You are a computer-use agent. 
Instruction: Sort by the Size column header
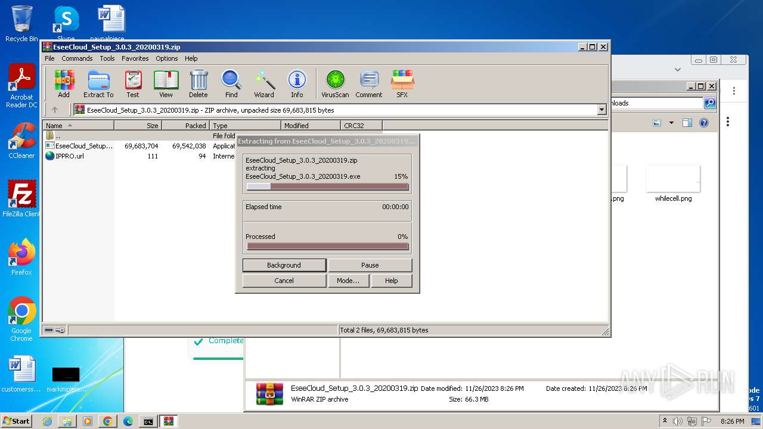(x=138, y=126)
